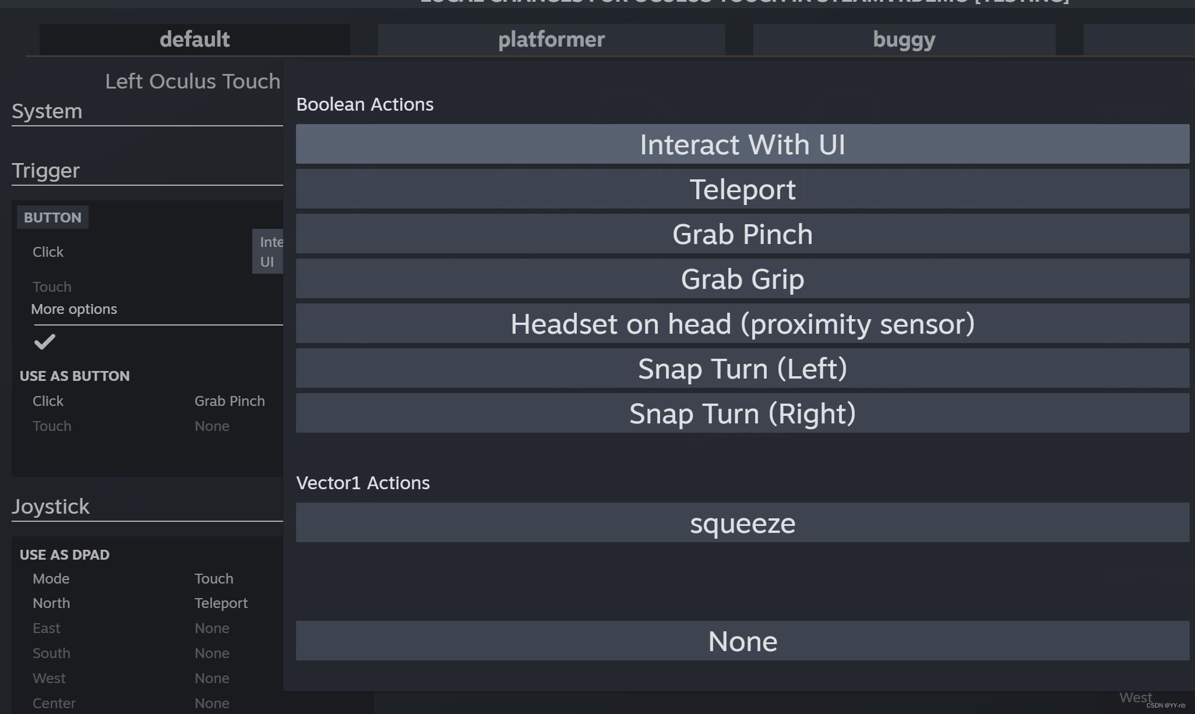1195x714 pixels.
Task: Expand More options under Trigger button
Action: (74, 309)
